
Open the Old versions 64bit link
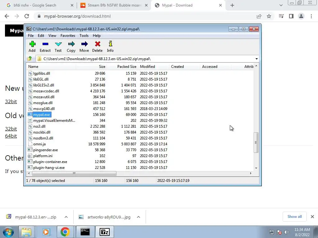coord(11,136)
